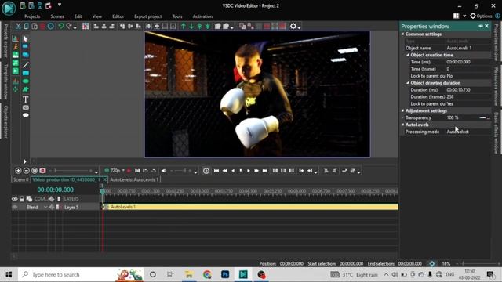
Task: Click the Cut scissors icon in toolbar
Action: (18, 26)
